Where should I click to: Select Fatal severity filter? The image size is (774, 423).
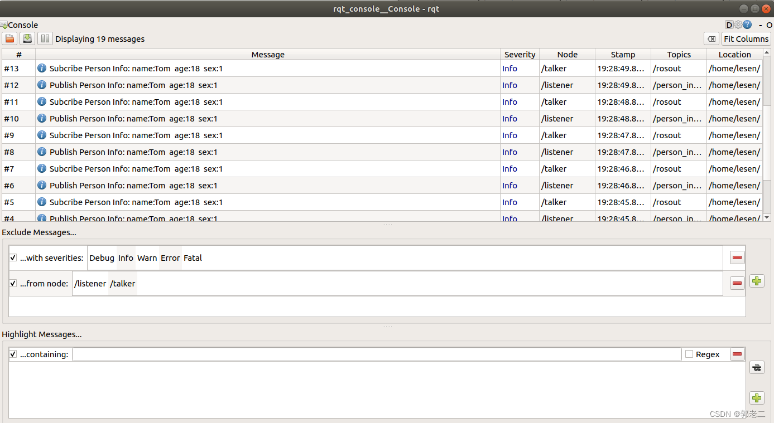(x=193, y=258)
